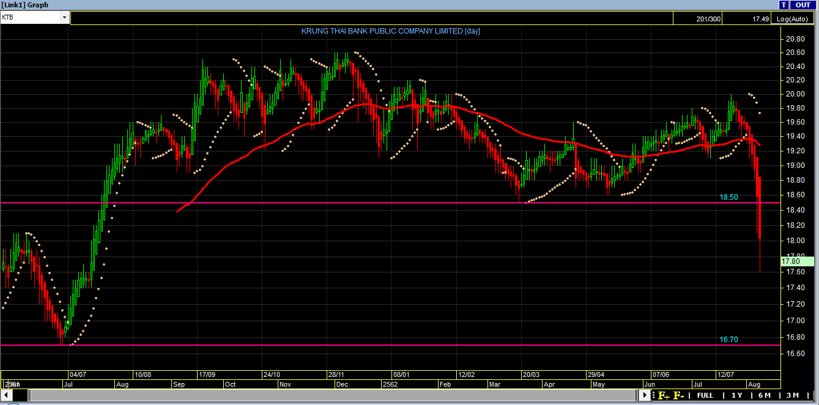
Task: Click the OUT button
Action: point(802,5)
